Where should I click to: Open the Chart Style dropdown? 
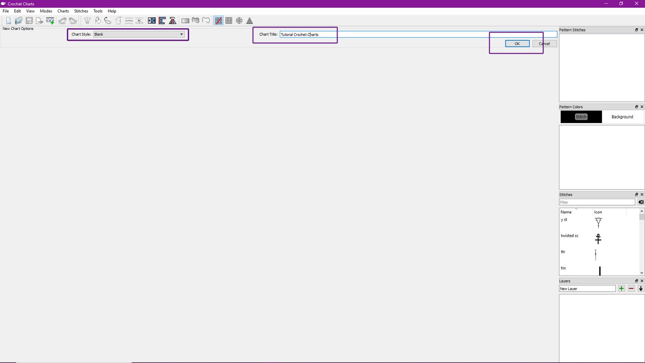point(139,34)
